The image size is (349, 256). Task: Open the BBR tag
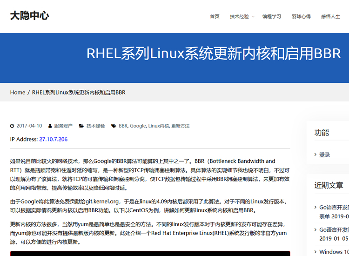(123, 126)
